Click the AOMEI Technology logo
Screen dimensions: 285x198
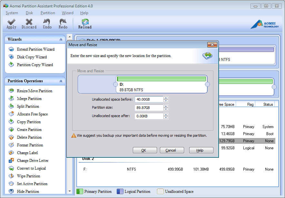point(264,25)
